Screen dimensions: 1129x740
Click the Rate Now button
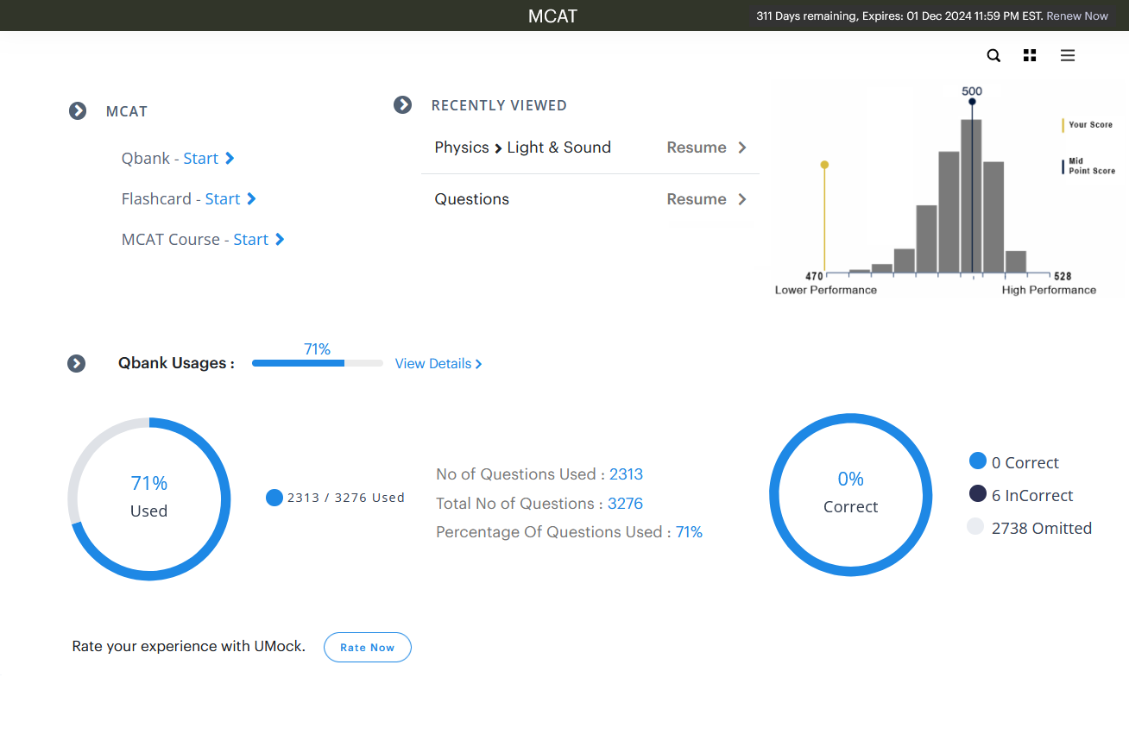[368, 647]
